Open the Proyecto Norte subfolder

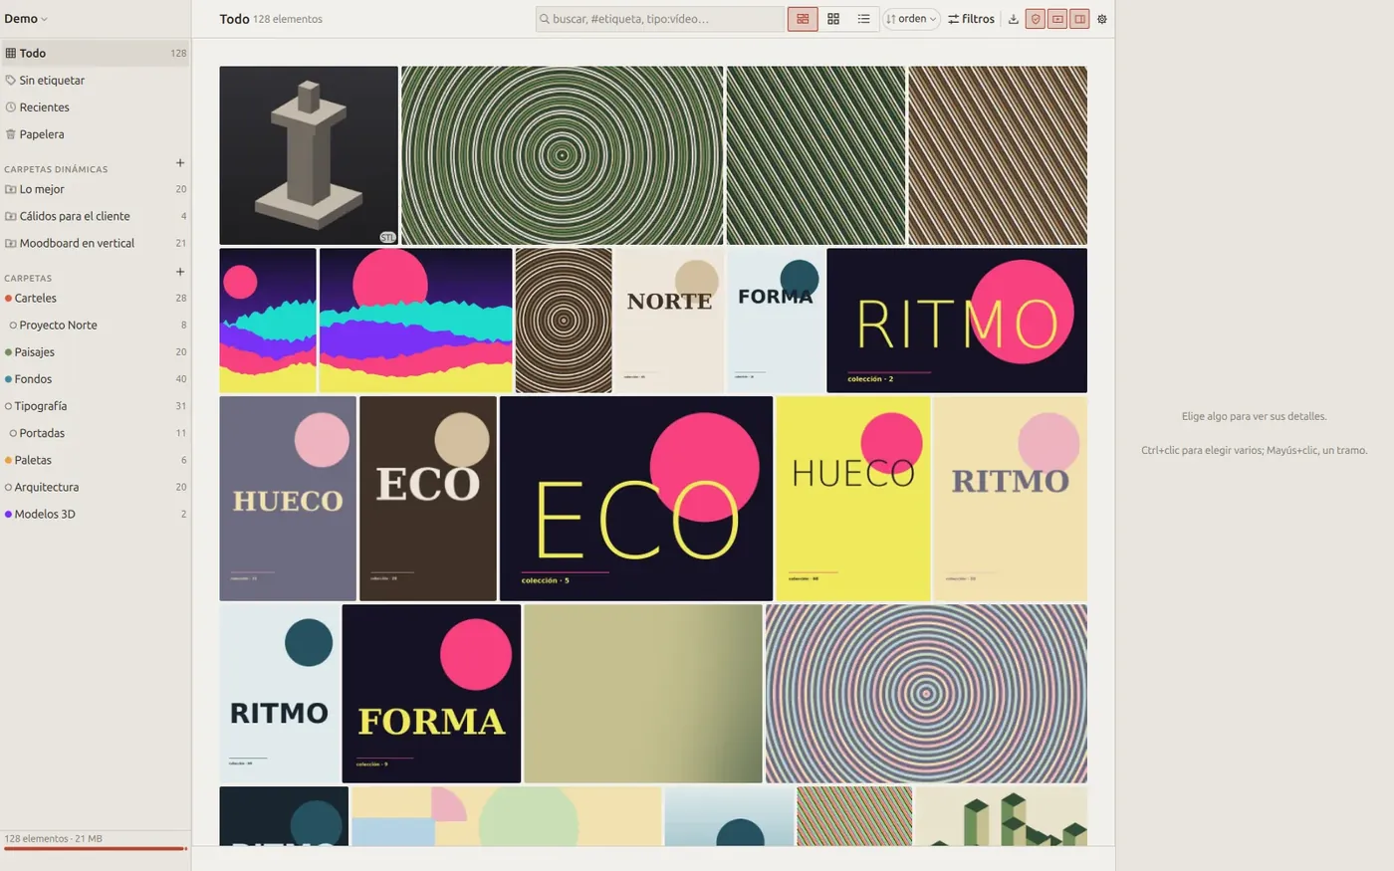tap(96, 326)
